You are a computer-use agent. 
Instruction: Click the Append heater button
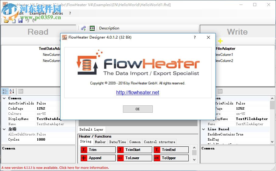pyautogui.click(x=98, y=158)
